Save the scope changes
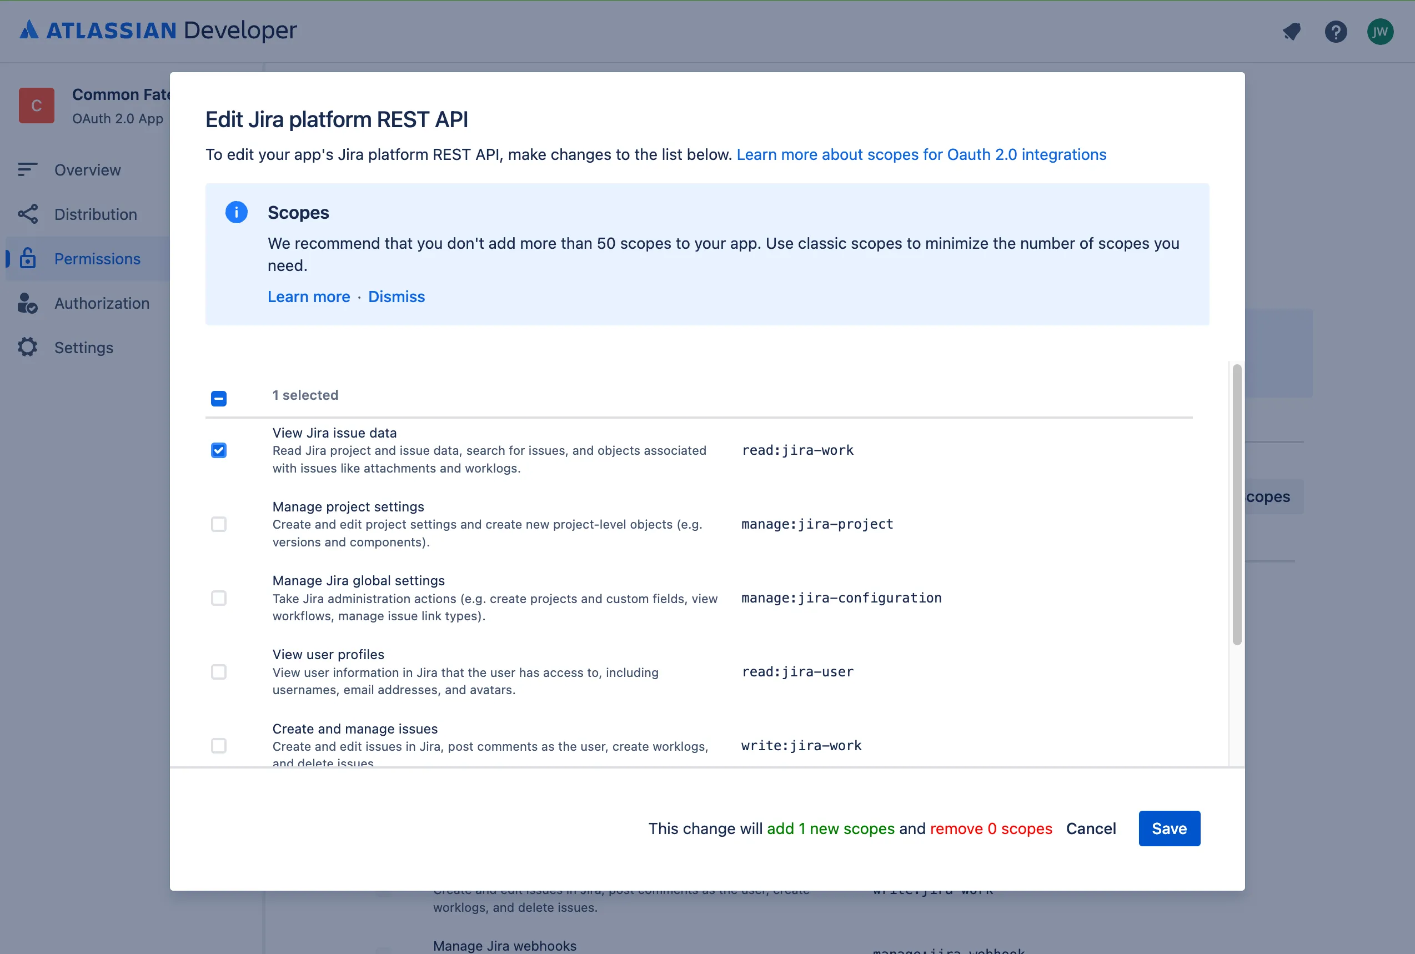 (1168, 828)
